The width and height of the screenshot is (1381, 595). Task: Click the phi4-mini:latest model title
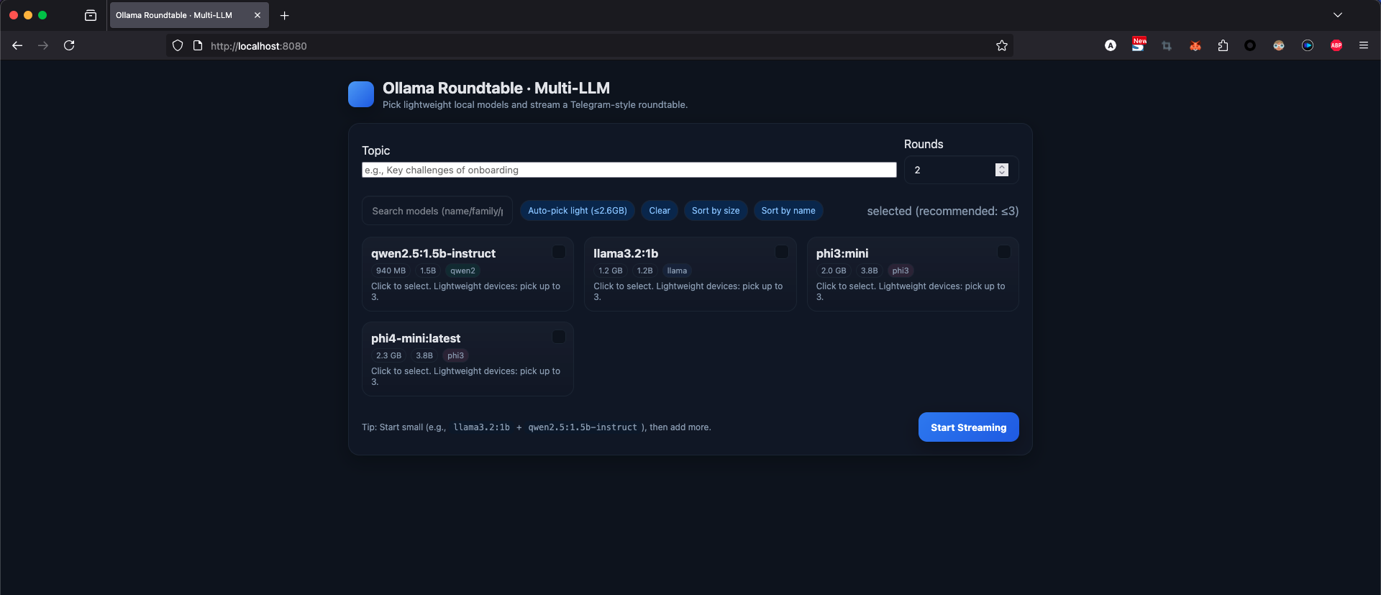pyautogui.click(x=416, y=338)
